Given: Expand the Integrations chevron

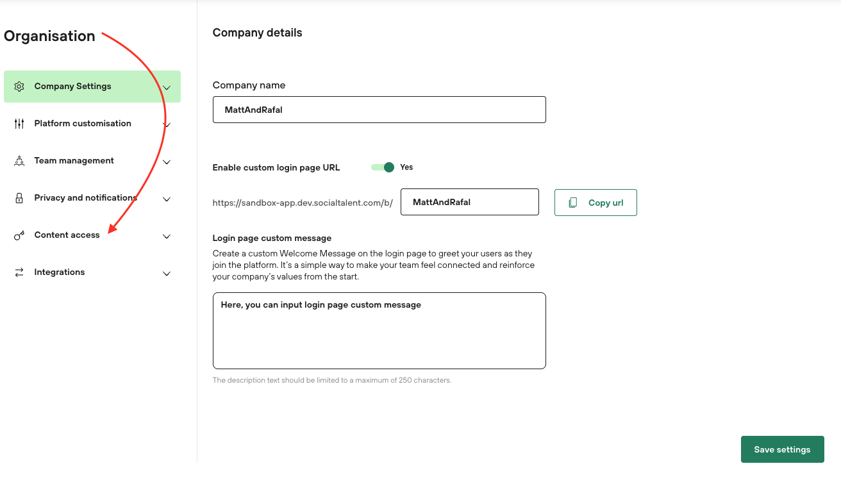Looking at the screenshot, I should (x=167, y=274).
